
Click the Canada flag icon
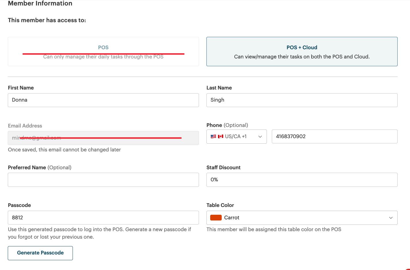221,136
